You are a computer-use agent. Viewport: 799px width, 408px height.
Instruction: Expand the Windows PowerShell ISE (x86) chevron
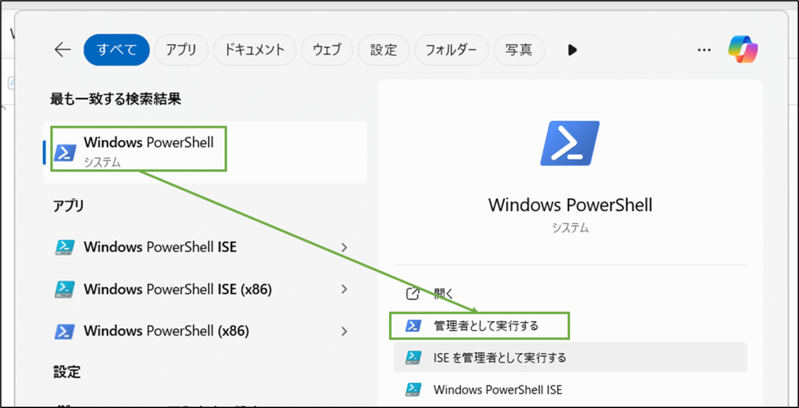pyautogui.click(x=344, y=289)
